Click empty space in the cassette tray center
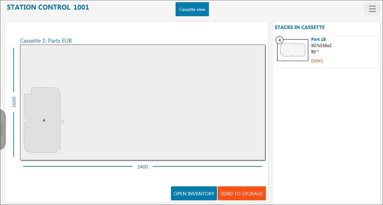Viewport: 383px width, 205px height. click(x=160, y=102)
